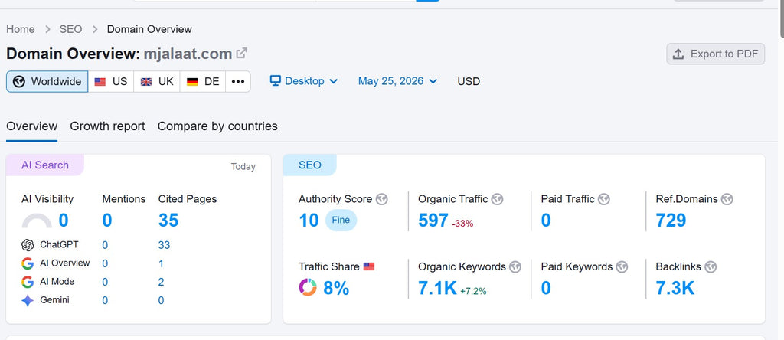Click the USD currency label
The height and width of the screenshot is (340, 784).
(x=469, y=81)
